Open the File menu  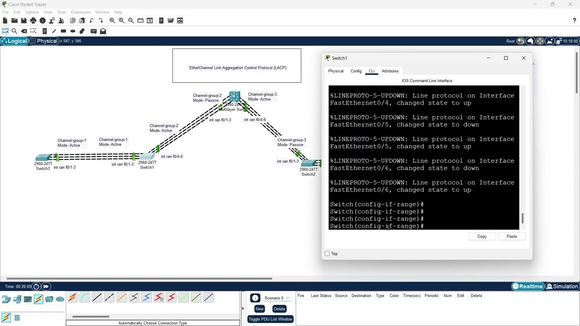[x=5, y=12]
